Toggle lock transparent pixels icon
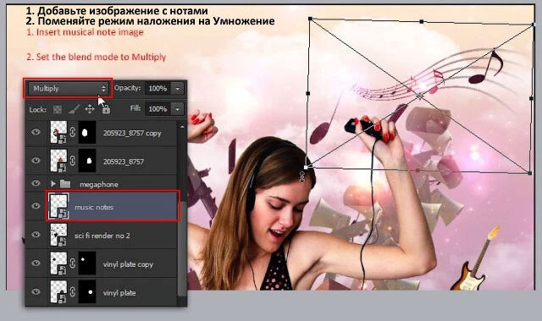The width and height of the screenshot is (542, 321). (58, 109)
